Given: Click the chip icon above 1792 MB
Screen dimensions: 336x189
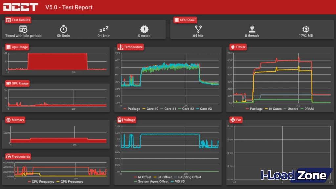Looking at the screenshot, I should [306, 29].
